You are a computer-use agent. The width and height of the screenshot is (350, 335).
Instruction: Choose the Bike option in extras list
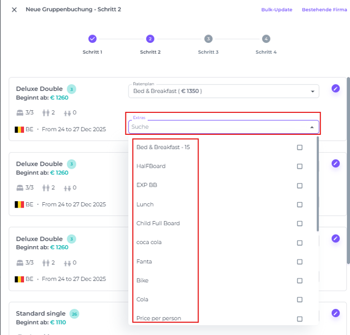(143, 281)
